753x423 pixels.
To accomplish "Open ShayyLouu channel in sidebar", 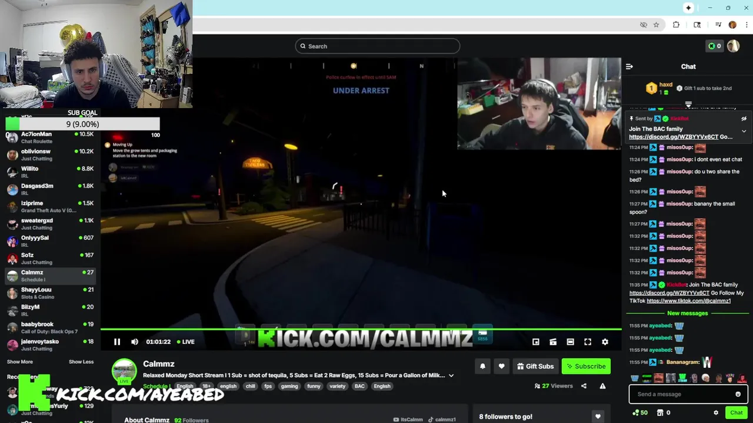I will (49, 293).
